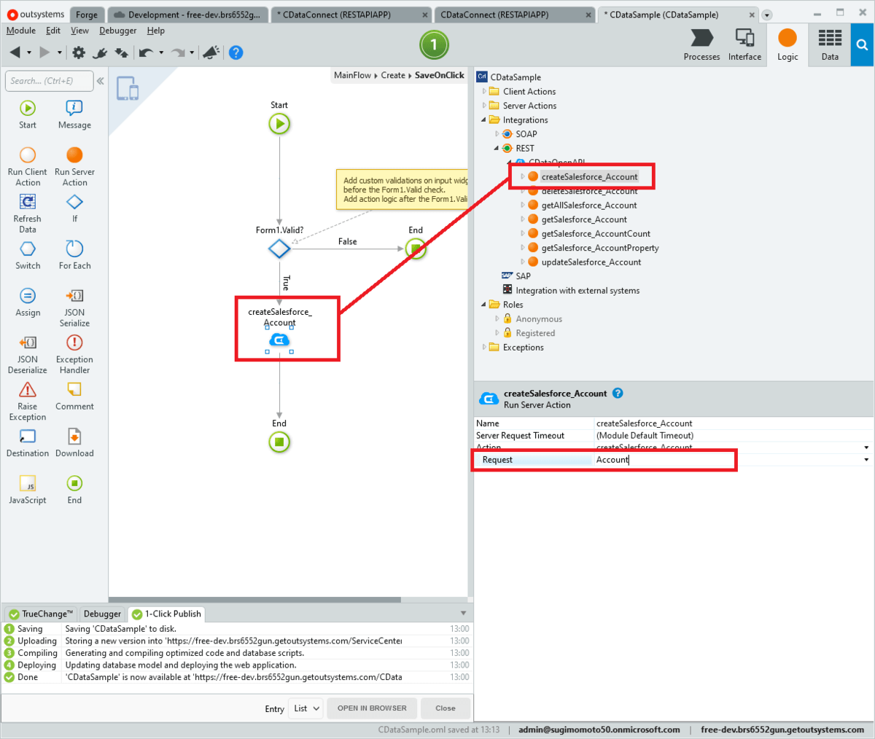Switch to the Interface layer

(744, 45)
